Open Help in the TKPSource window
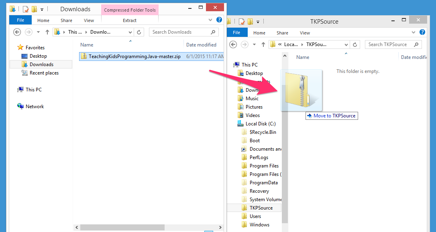 tap(422, 32)
